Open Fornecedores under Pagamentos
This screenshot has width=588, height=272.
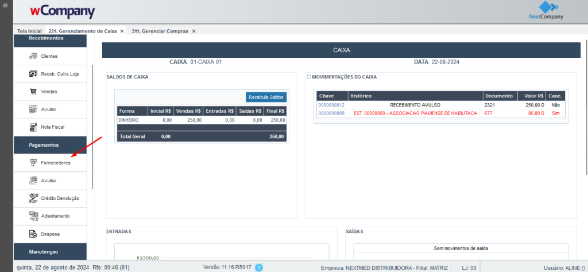[x=55, y=163]
